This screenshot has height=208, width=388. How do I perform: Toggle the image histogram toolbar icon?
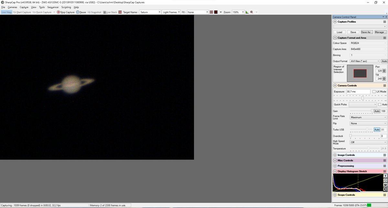(x=247, y=12)
